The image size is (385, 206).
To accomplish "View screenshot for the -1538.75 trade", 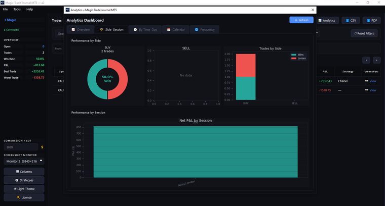I will pyautogui.click(x=371, y=90).
